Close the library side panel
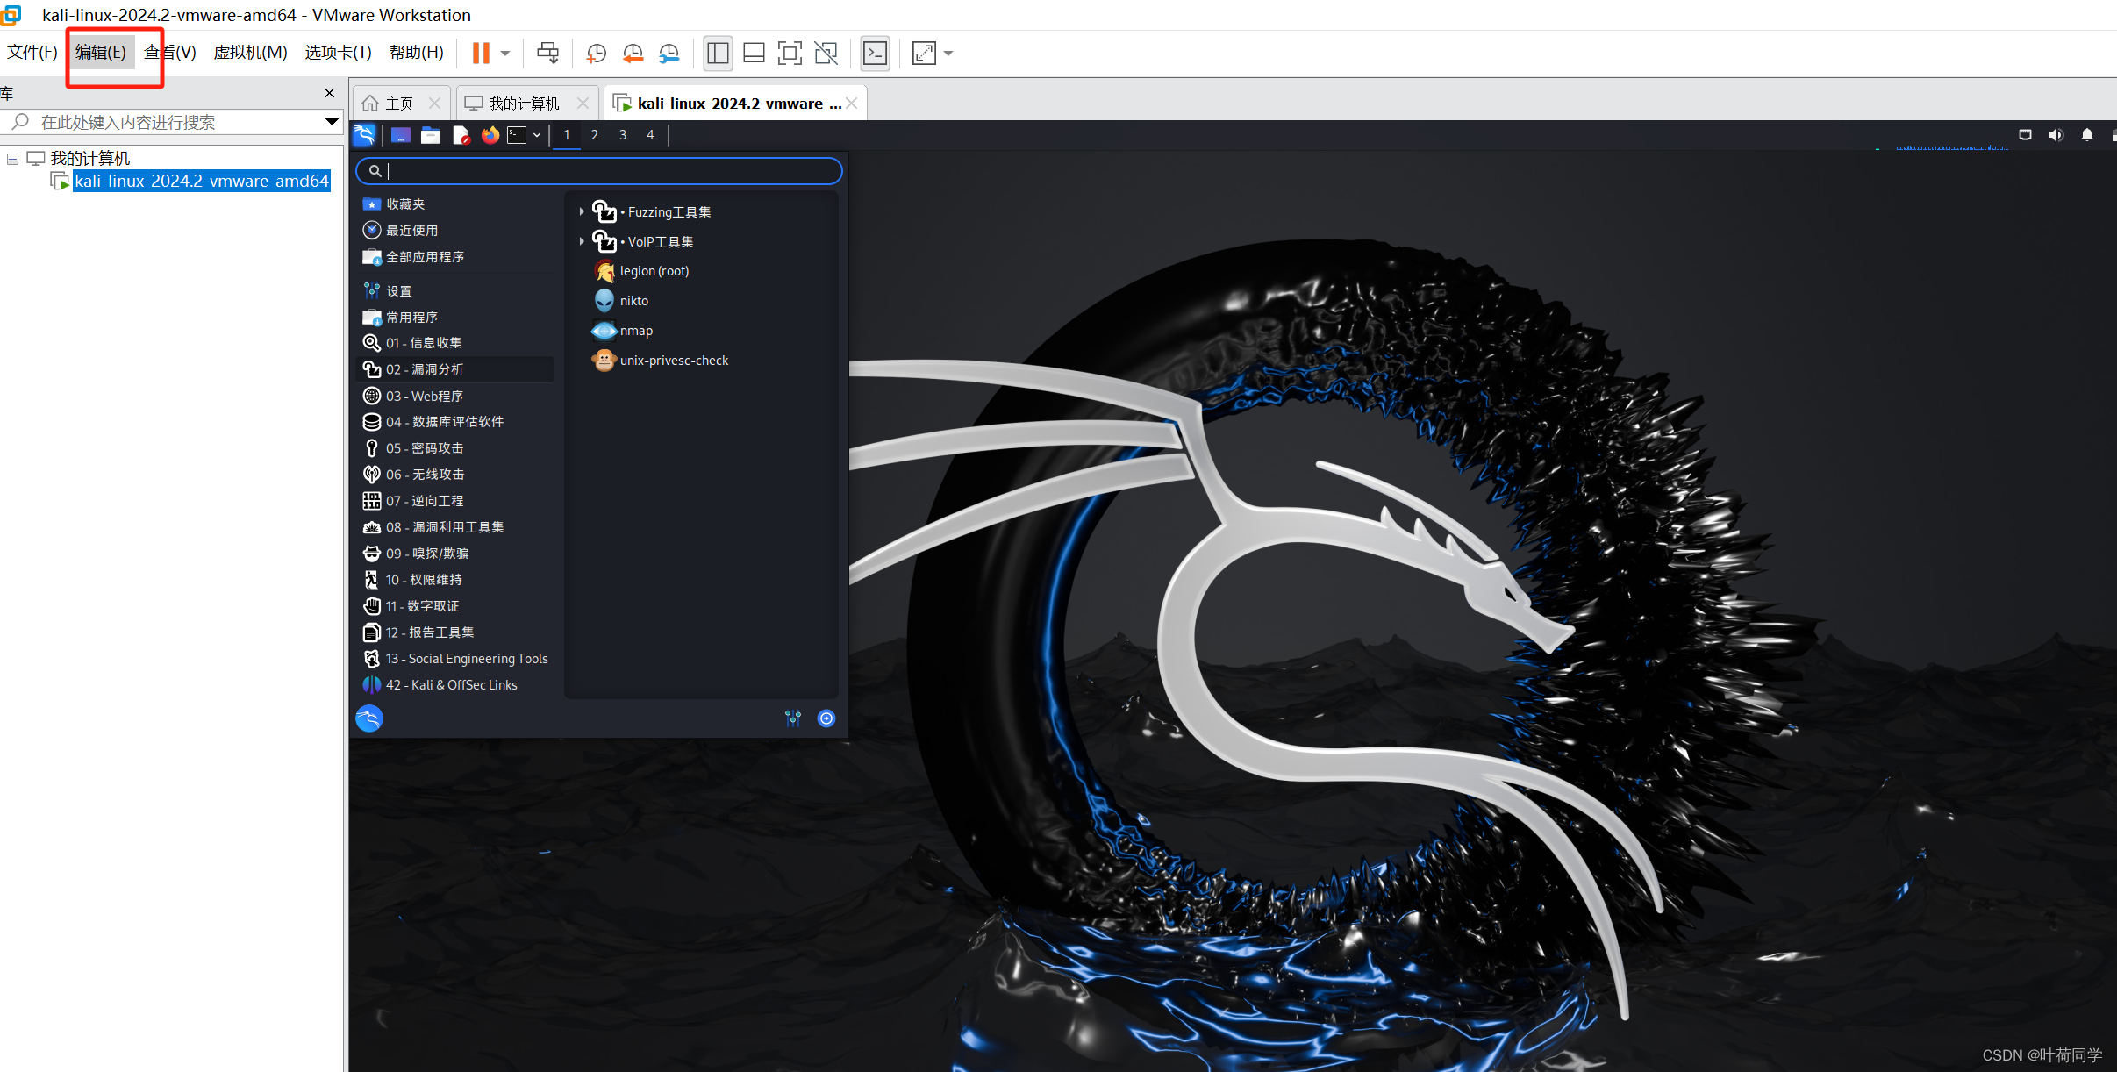This screenshot has width=2117, height=1072. click(x=329, y=93)
